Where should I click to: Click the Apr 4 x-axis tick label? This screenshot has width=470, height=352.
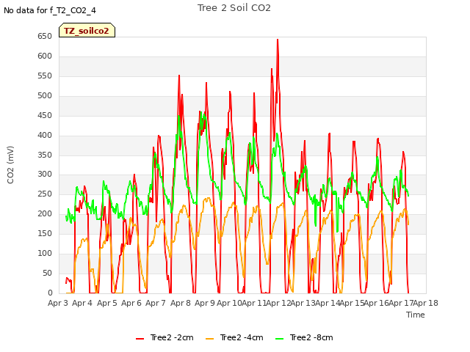82,303
